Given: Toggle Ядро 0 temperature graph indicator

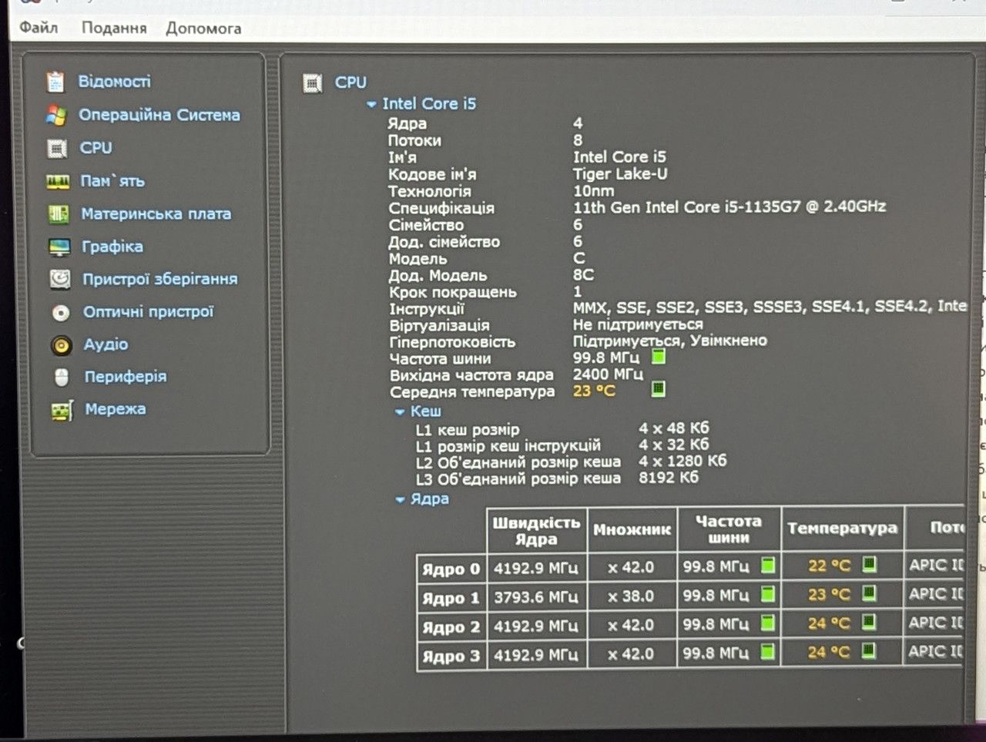Looking at the screenshot, I should click(x=869, y=564).
